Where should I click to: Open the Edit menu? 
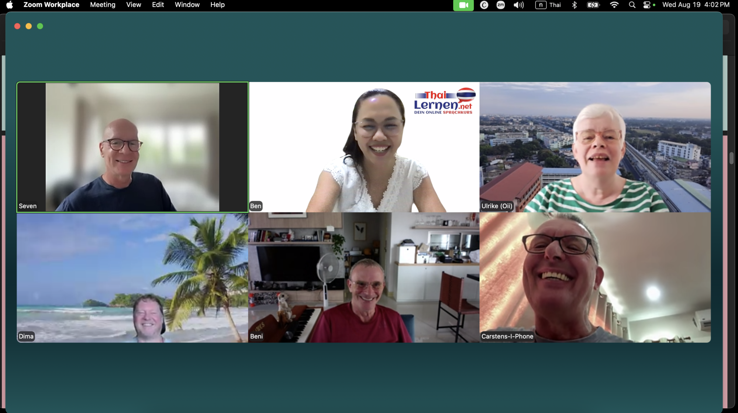click(158, 5)
